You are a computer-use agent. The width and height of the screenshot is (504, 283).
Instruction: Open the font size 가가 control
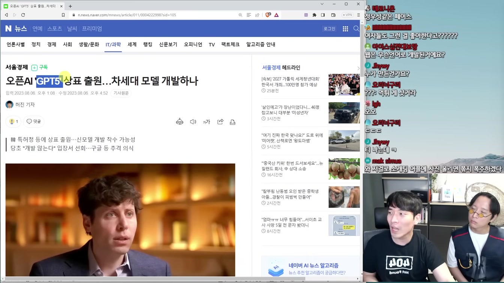(x=207, y=122)
